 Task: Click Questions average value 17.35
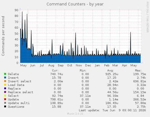[112, 107]
